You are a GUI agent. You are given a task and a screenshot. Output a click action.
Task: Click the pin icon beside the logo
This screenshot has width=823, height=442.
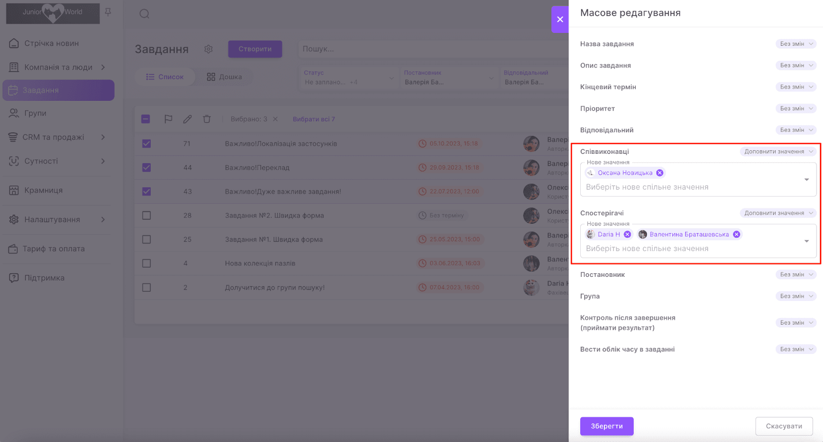(108, 12)
